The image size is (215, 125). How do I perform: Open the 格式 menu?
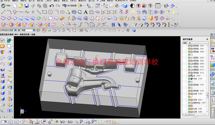point(40,1)
